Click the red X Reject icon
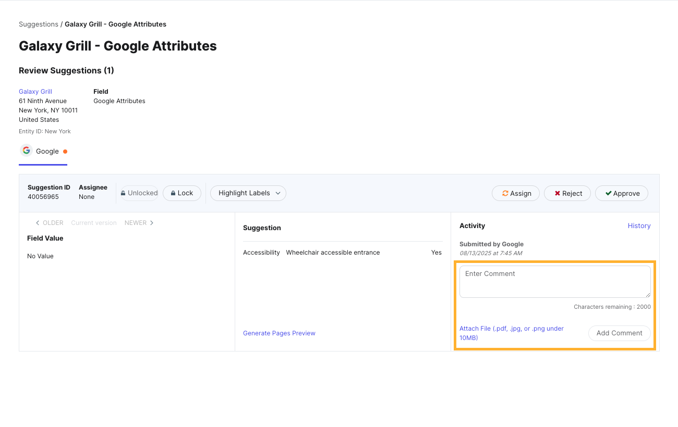678x427 pixels. click(x=558, y=193)
